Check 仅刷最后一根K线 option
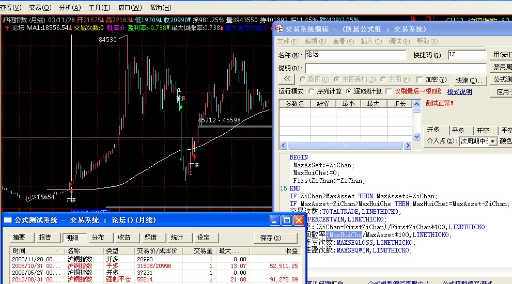Viewport: 512px width, 284px height. tap(389, 91)
